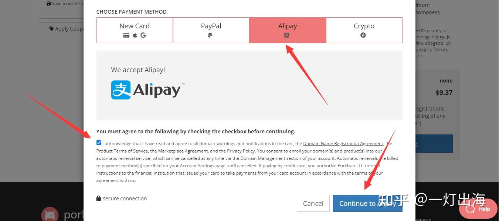Click the secure connection padlock icon
Image resolution: width=499 pixels, height=221 pixels.
click(x=99, y=198)
